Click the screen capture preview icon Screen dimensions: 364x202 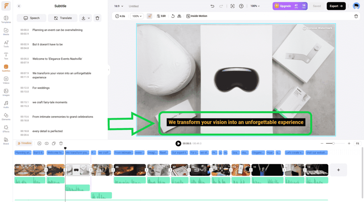[x=232, y=6]
